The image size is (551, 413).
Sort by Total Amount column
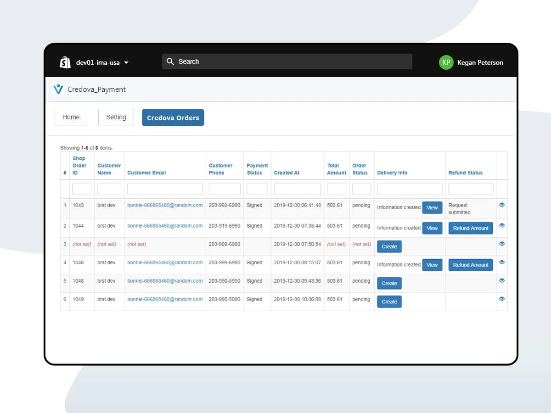[x=337, y=169]
